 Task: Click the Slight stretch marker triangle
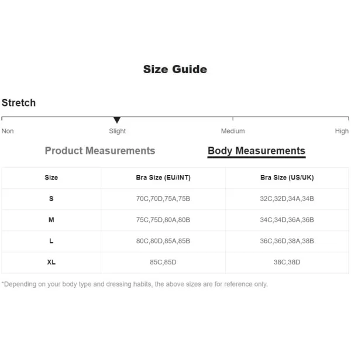tap(117, 120)
